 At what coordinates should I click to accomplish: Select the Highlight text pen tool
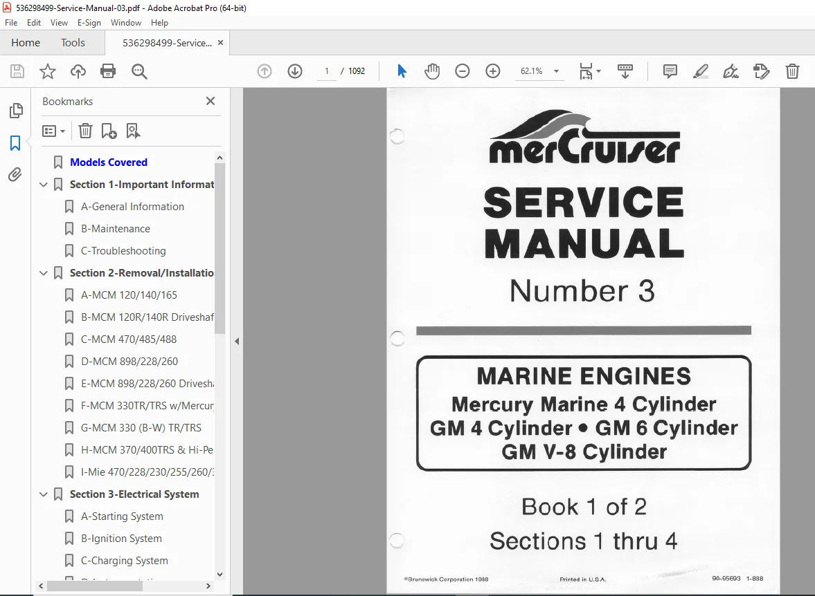(701, 71)
